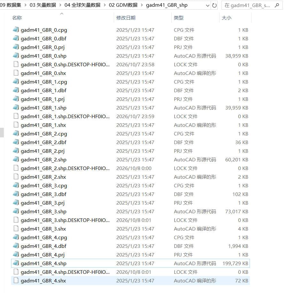Sort files by 修改日期 column header
286x293 pixels.
(126, 18)
